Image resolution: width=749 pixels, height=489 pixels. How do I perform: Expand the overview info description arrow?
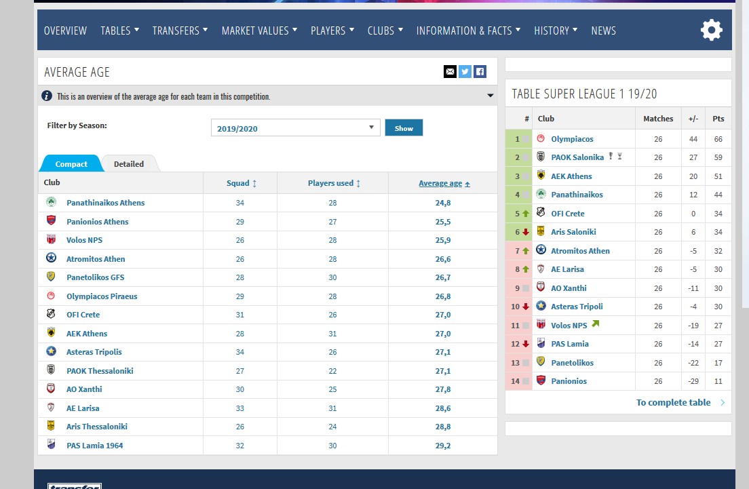(490, 96)
